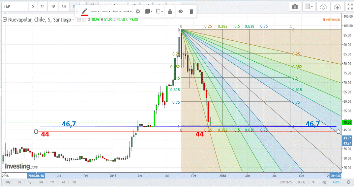Set the 1y time range
Screen dimensions: 354x187
point(30,182)
